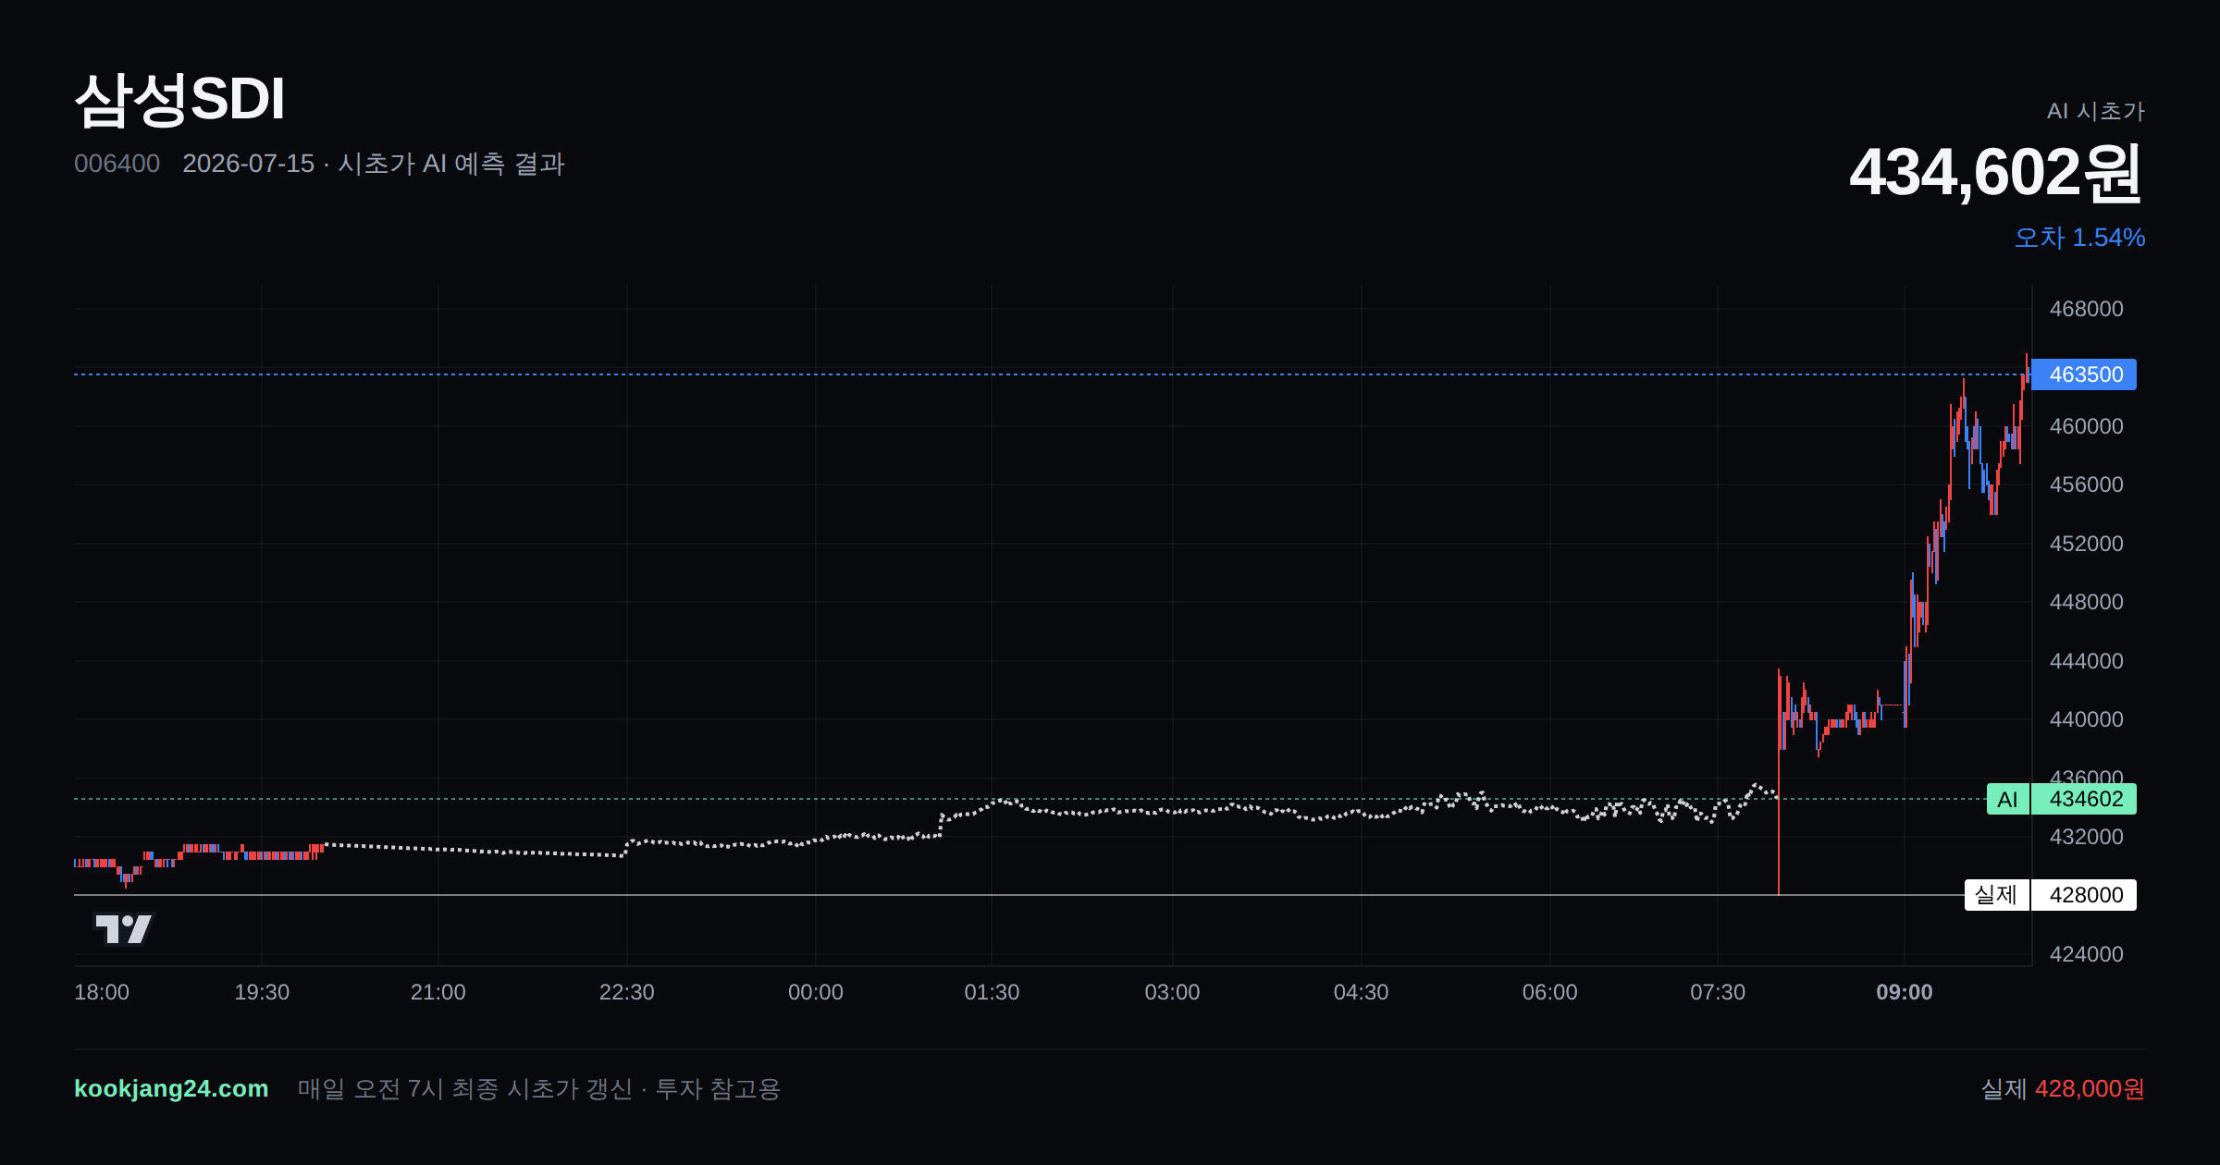The image size is (2220, 1165).
Task: Click the green AI 434602 price tag
Action: pos(2062,799)
